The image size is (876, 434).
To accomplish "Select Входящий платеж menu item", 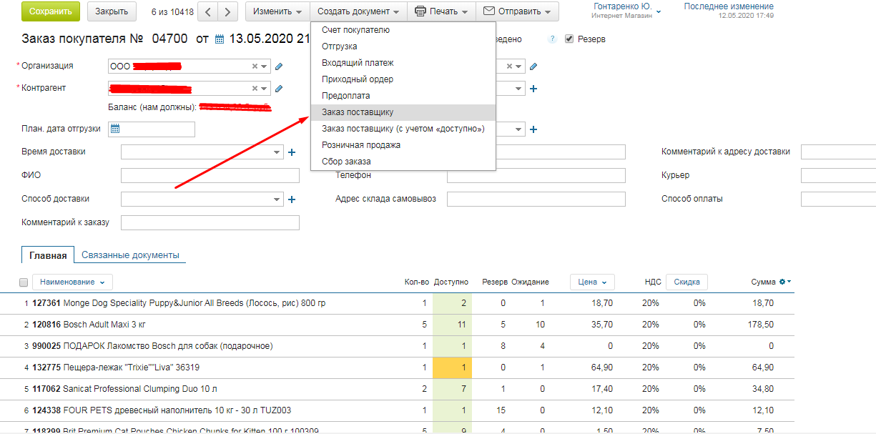I will point(403,63).
